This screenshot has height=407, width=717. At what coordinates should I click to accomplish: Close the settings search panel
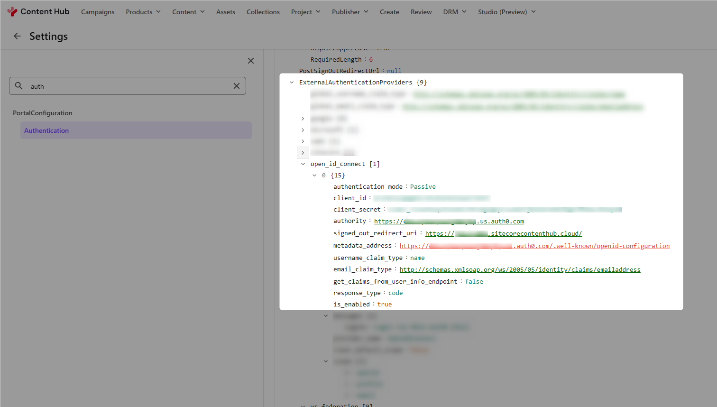251,61
